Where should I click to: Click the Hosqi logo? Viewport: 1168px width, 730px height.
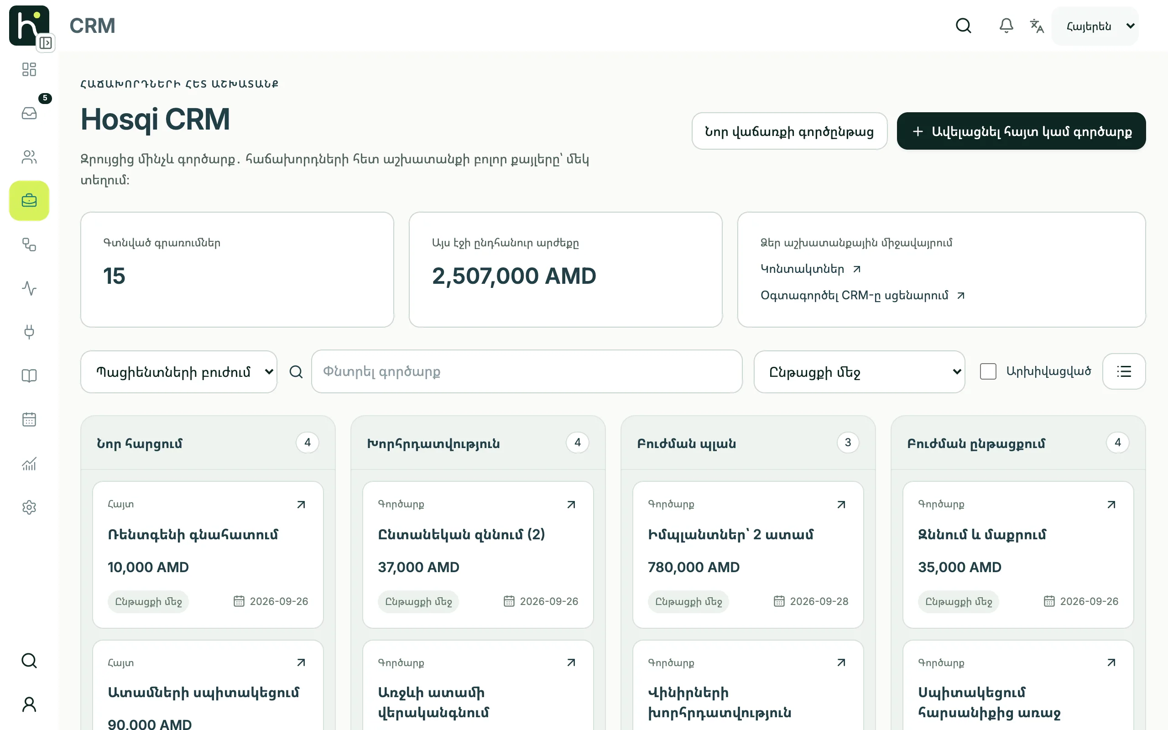tap(29, 25)
